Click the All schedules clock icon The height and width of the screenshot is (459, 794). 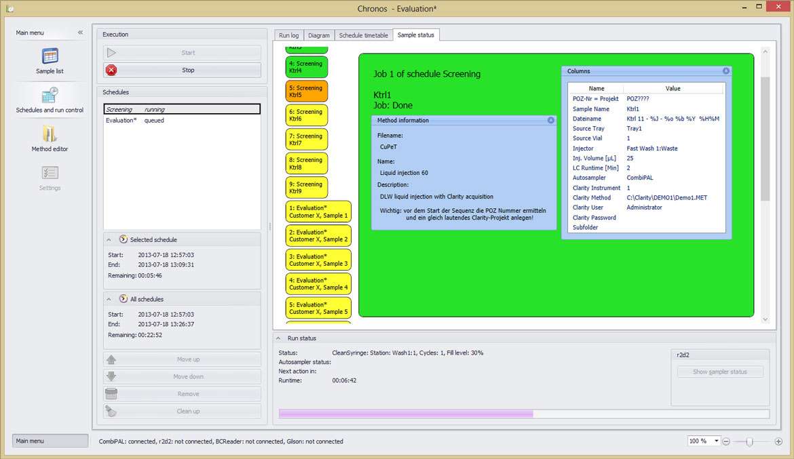tap(123, 299)
